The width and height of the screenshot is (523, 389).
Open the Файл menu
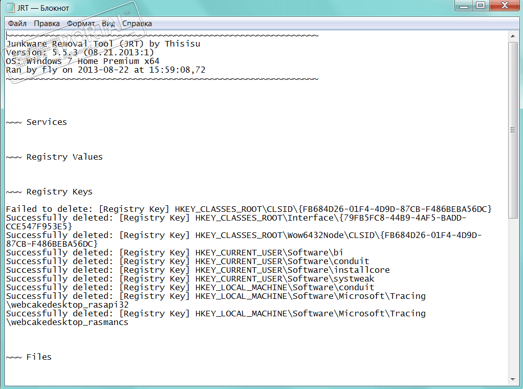coord(17,24)
